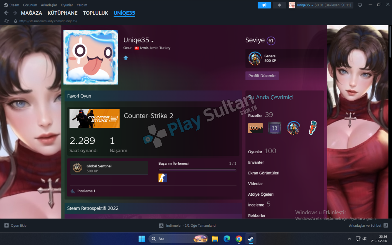Screen dimensions: 392x245
Task: Click the 100+ games badge icon
Action: click(255, 128)
